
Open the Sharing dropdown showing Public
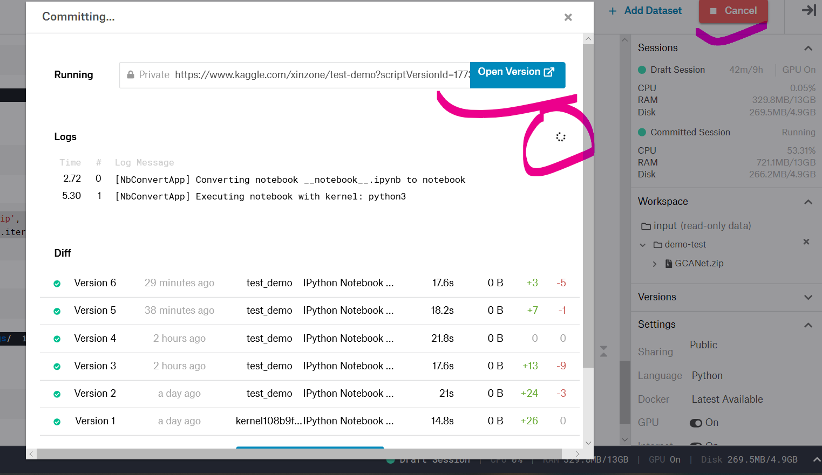703,345
